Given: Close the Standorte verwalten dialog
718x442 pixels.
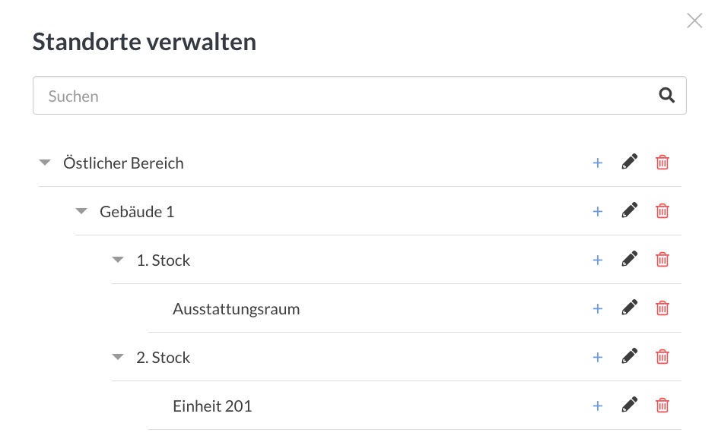Looking at the screenshot, I should coord(694,21).
